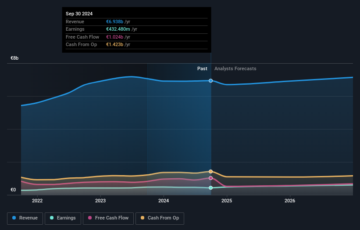Click the teal Earnings legend dot

(x=52, y=218)
